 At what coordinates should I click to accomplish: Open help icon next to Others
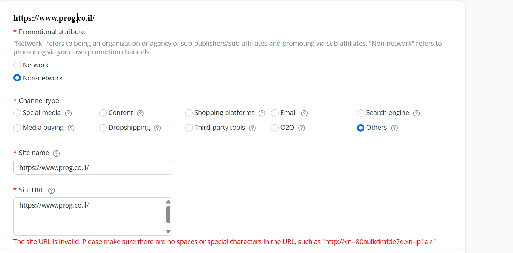(394, 128)
